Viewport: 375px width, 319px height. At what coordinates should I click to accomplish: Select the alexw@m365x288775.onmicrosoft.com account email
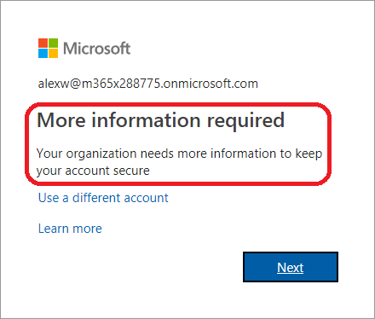148,84
